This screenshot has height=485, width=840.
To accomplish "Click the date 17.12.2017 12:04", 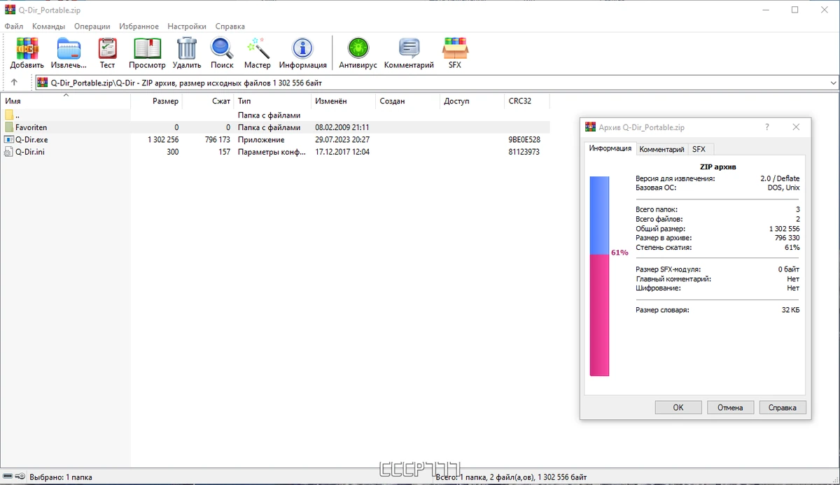I will coord(342,151).
